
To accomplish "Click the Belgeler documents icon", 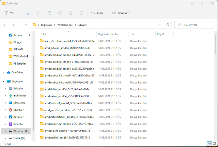I will tap(11, 88).
